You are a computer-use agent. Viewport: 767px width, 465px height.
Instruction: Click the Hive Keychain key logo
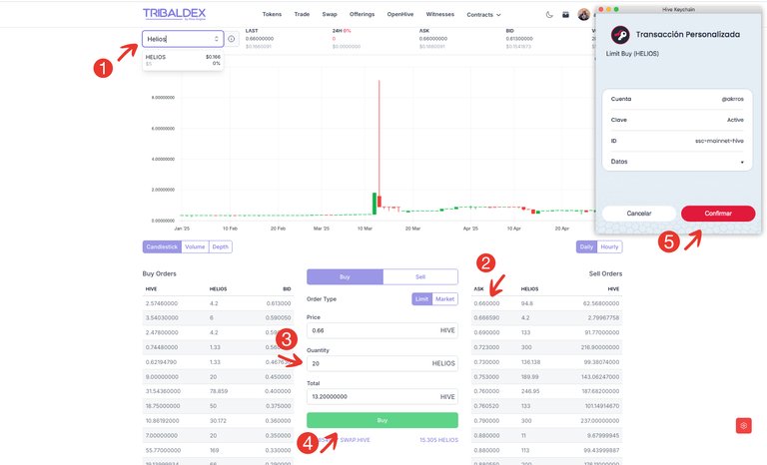click(620, 35)
